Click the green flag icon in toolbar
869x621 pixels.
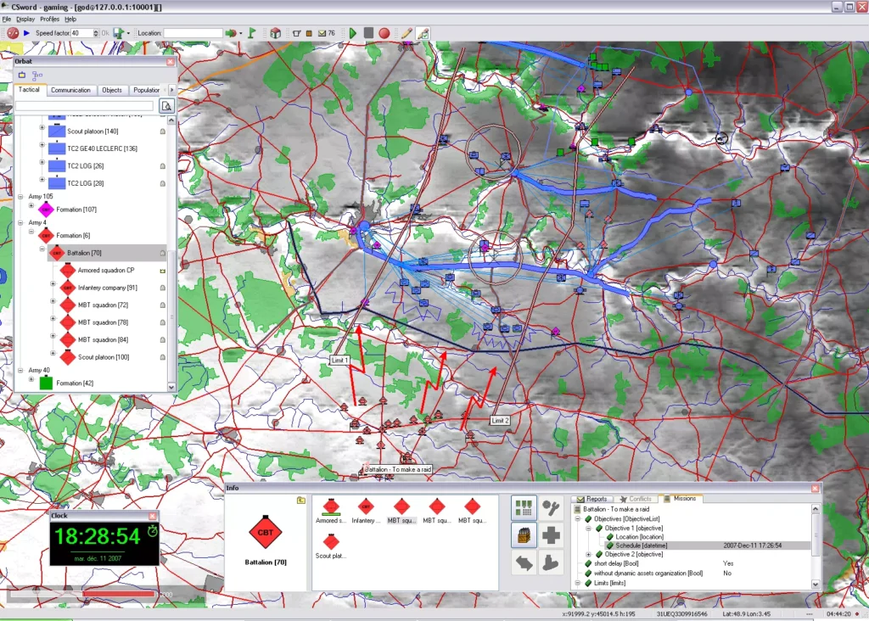click(x=252, y=33)
